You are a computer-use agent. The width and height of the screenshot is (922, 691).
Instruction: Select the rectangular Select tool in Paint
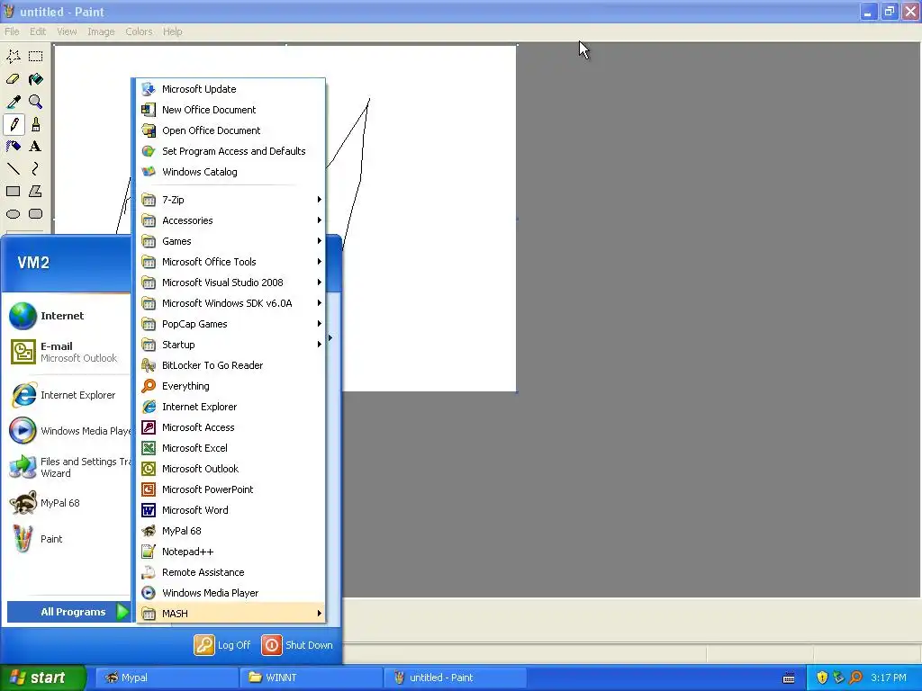(35, 57)
